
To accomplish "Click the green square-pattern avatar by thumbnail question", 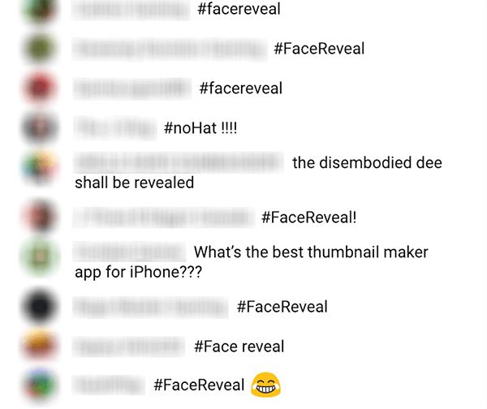I will point(40,256).
